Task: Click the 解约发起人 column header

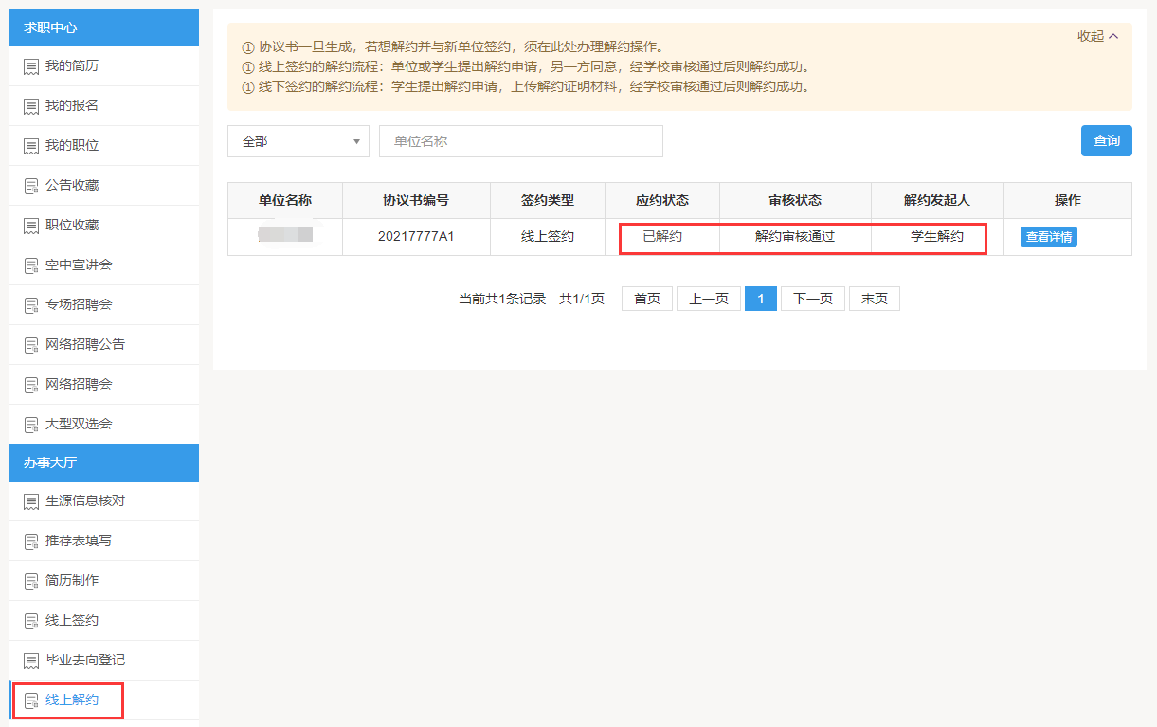Action: 937,201
